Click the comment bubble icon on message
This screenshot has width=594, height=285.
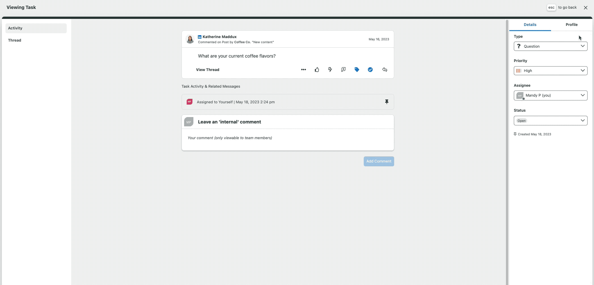(344, 70)
